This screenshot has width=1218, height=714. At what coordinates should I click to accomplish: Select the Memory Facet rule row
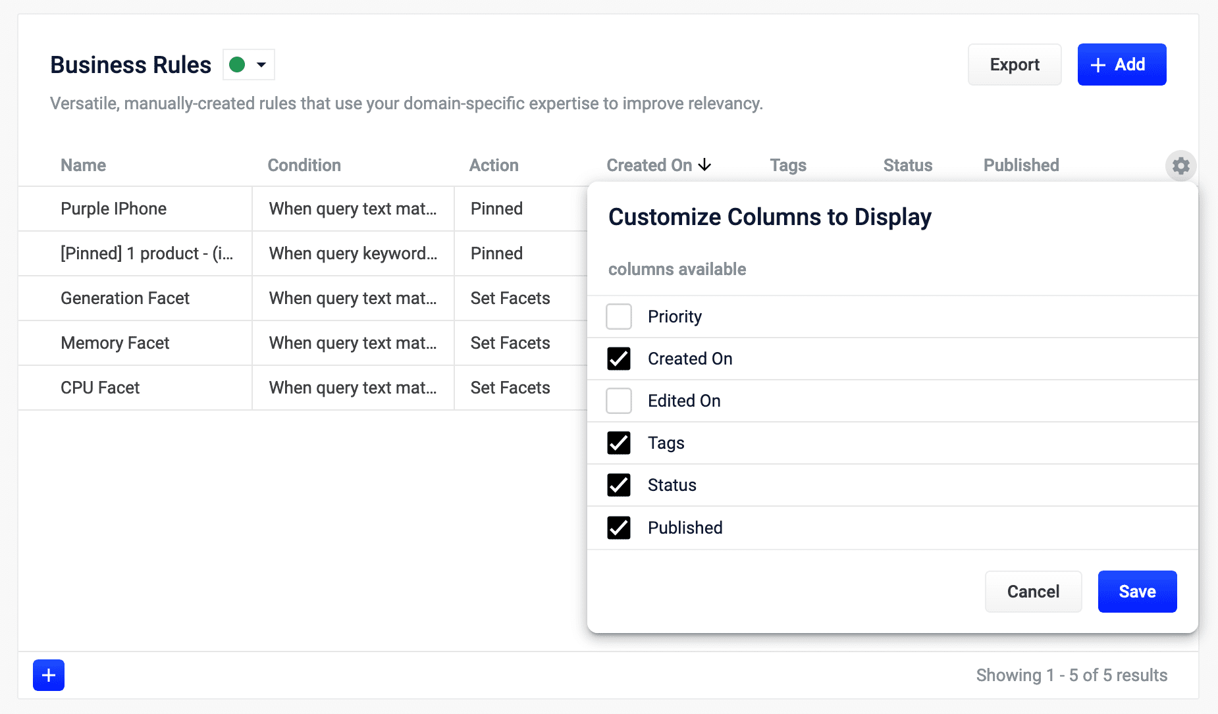coord(115,343)
